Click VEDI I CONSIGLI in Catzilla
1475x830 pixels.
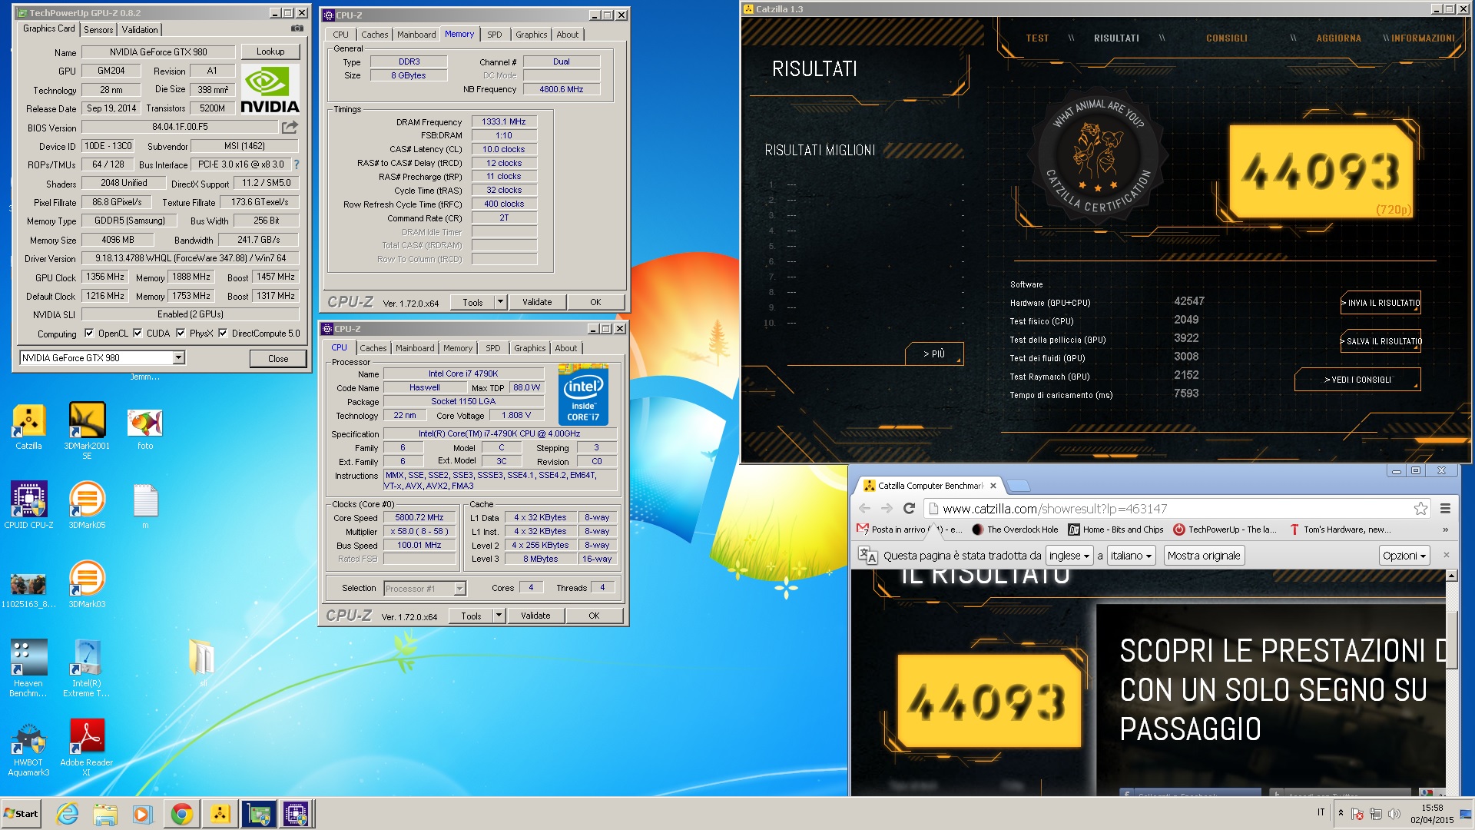click(1357, 380)
